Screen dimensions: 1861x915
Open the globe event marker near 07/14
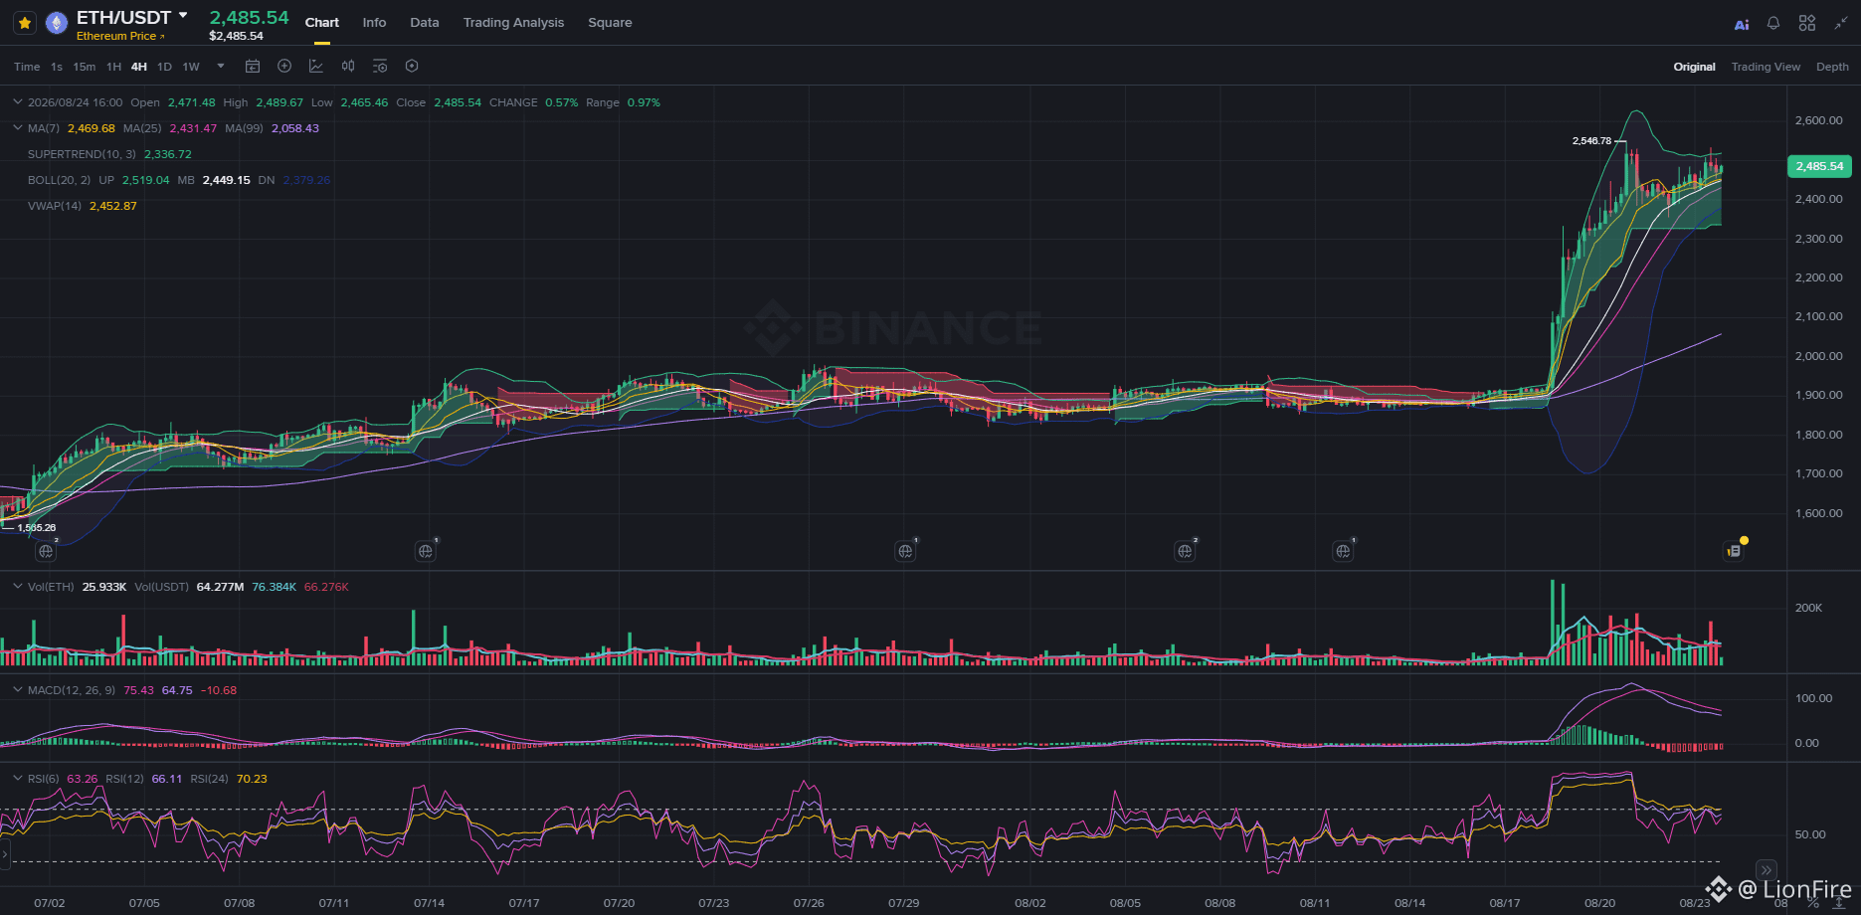[x=426, y=551]
